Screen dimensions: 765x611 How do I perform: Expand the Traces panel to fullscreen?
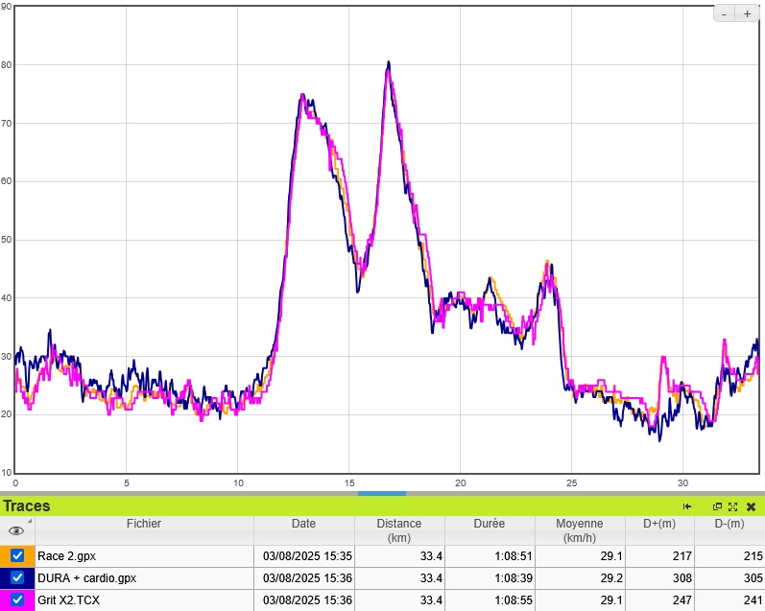point(732,506)
